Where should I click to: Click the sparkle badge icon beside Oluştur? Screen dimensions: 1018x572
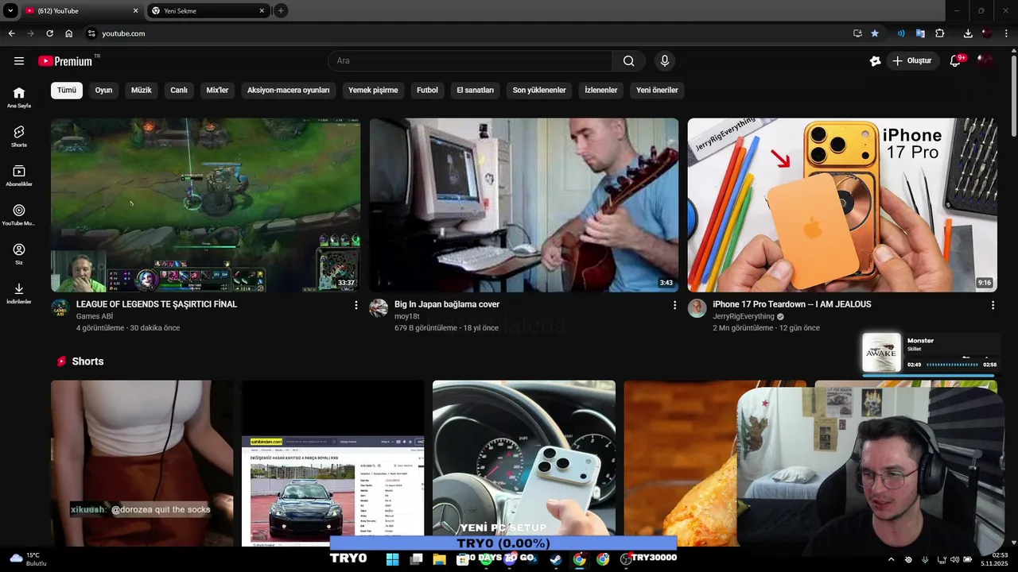coord(876,61)
